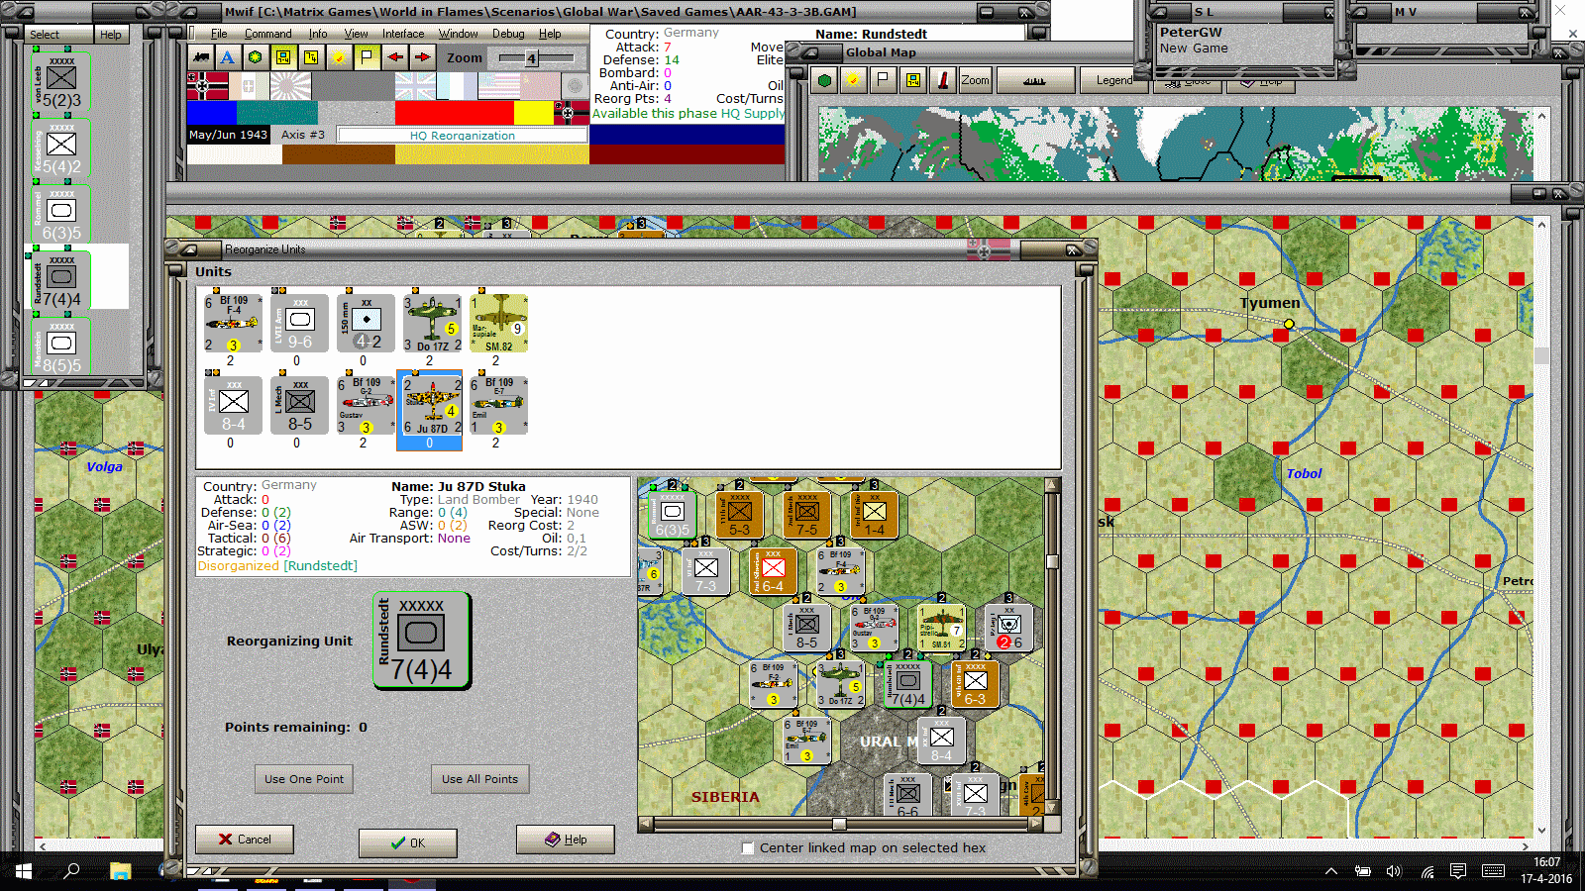Click the Japanese rising sun flag
Image resolution: width=1585 pixels, height=891 pixels.
290,86
